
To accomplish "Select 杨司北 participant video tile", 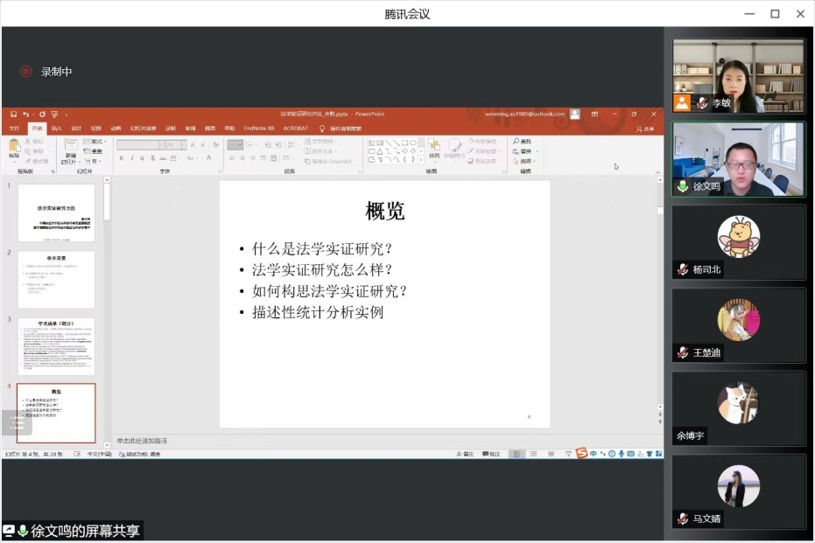I will [739, 242].
